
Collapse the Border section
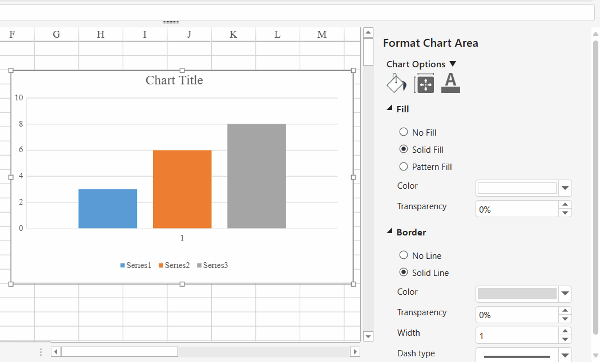click(389, 231)
